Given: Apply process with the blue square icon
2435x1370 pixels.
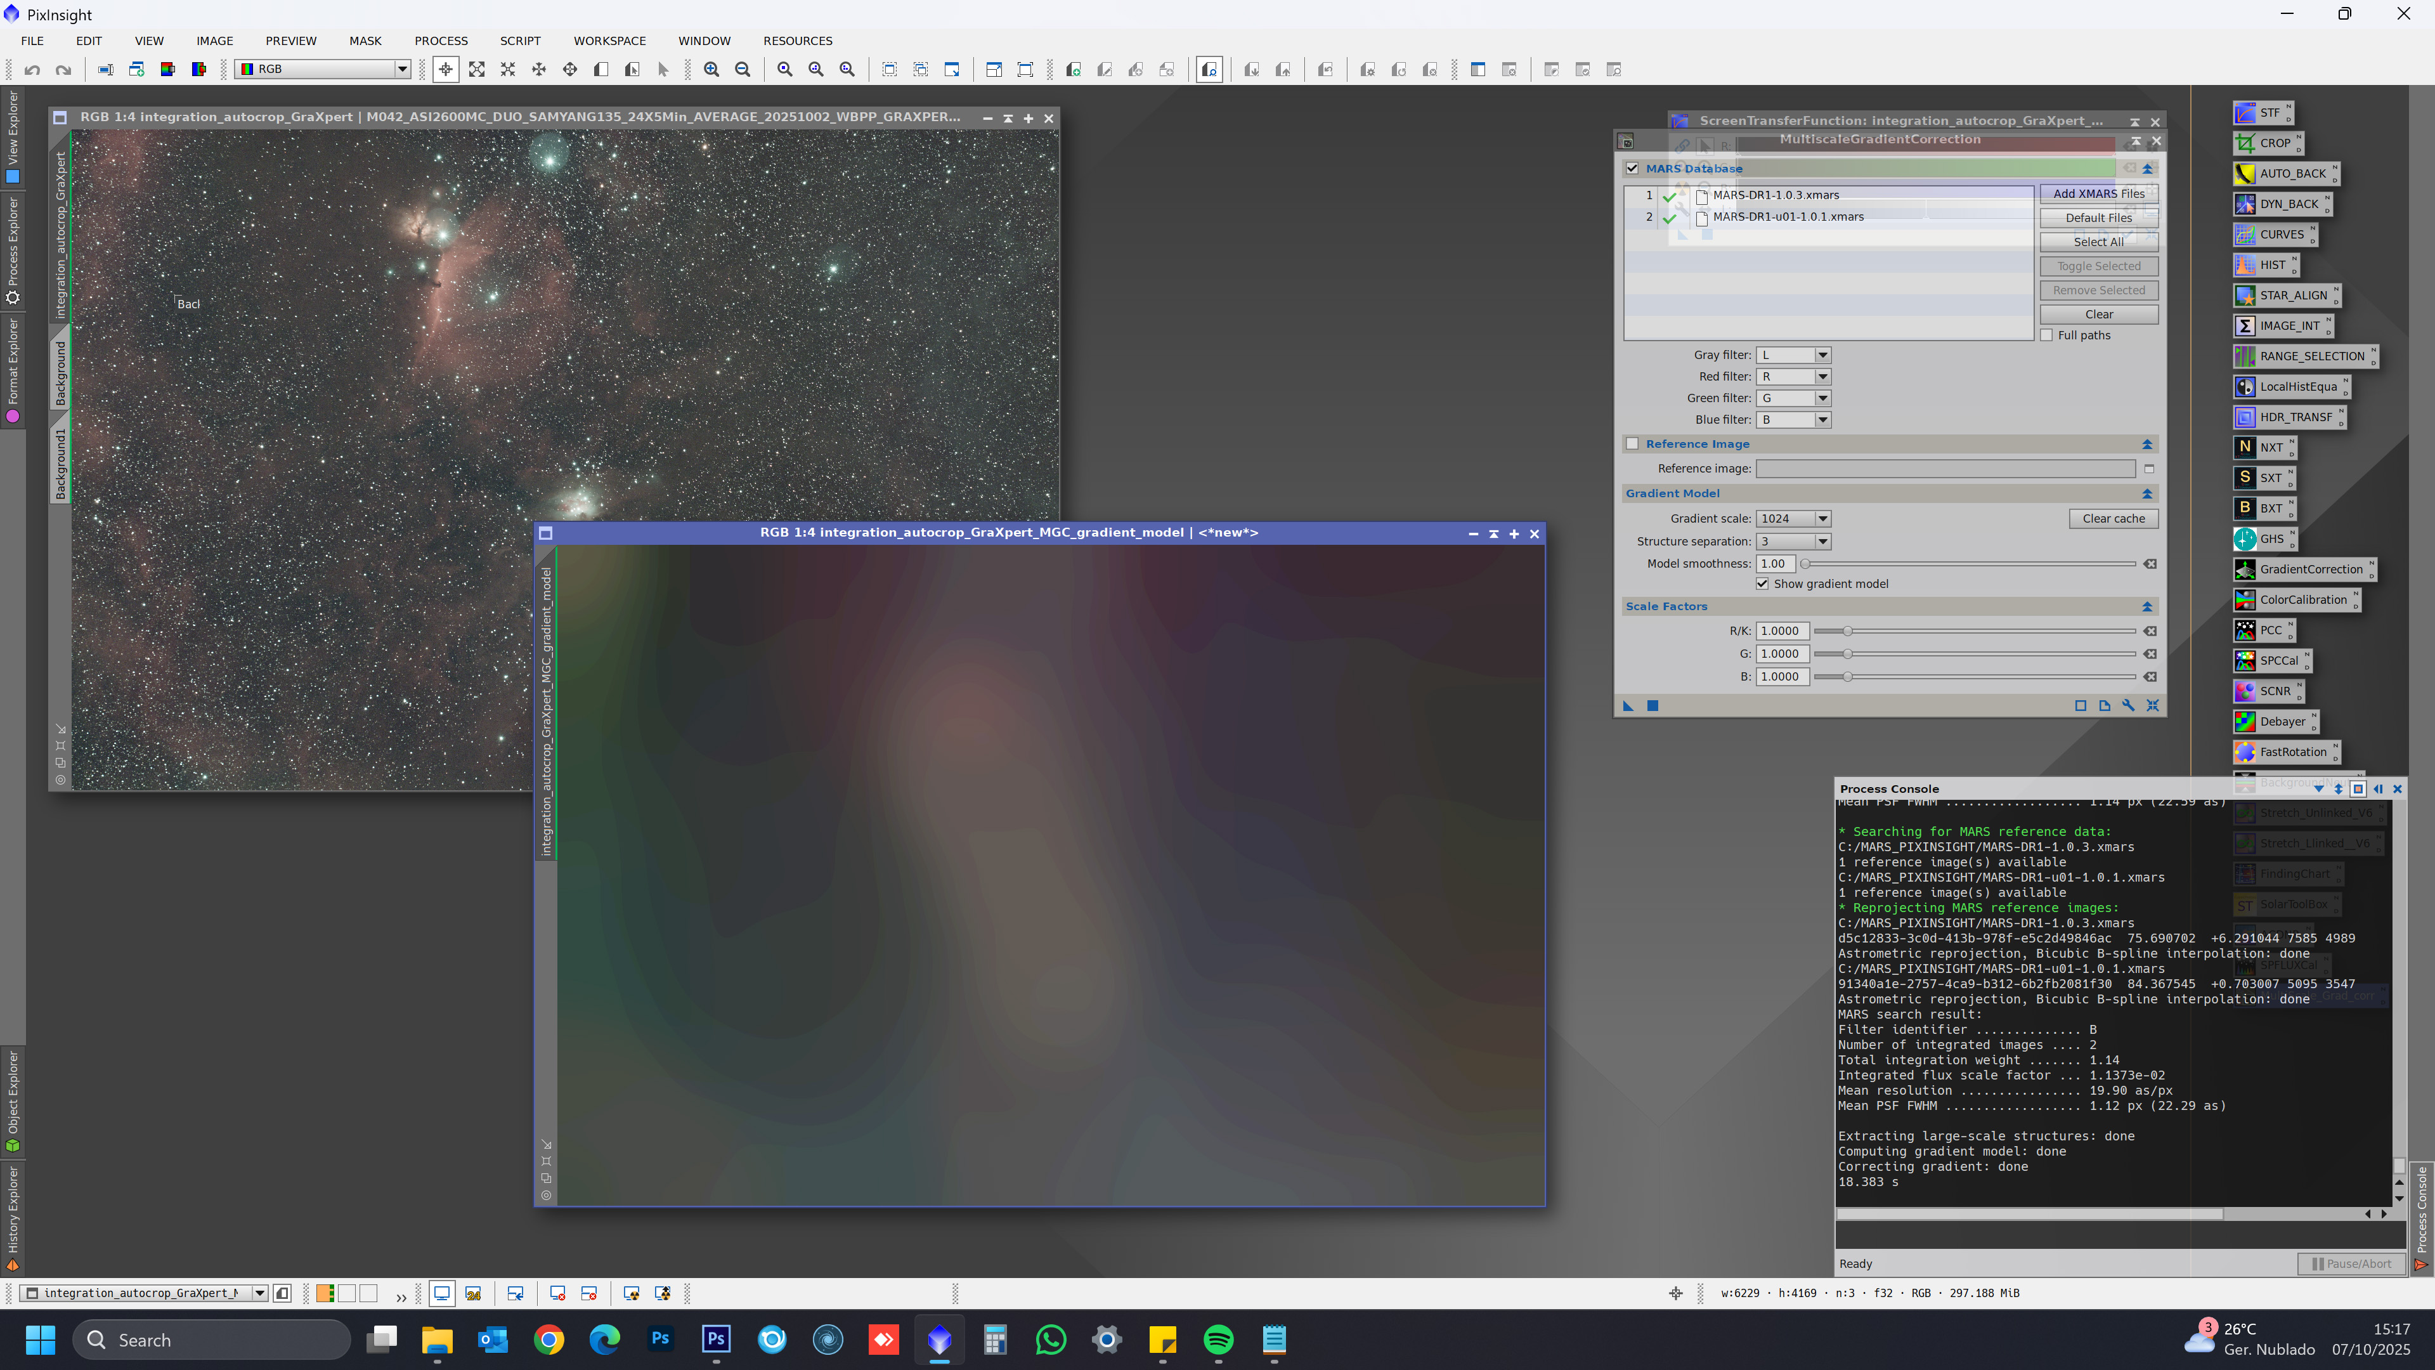Looking at the screenshot, I should [x=1653, y=705].
